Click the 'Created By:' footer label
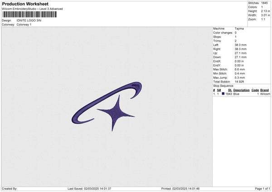 tap(10, 189)
